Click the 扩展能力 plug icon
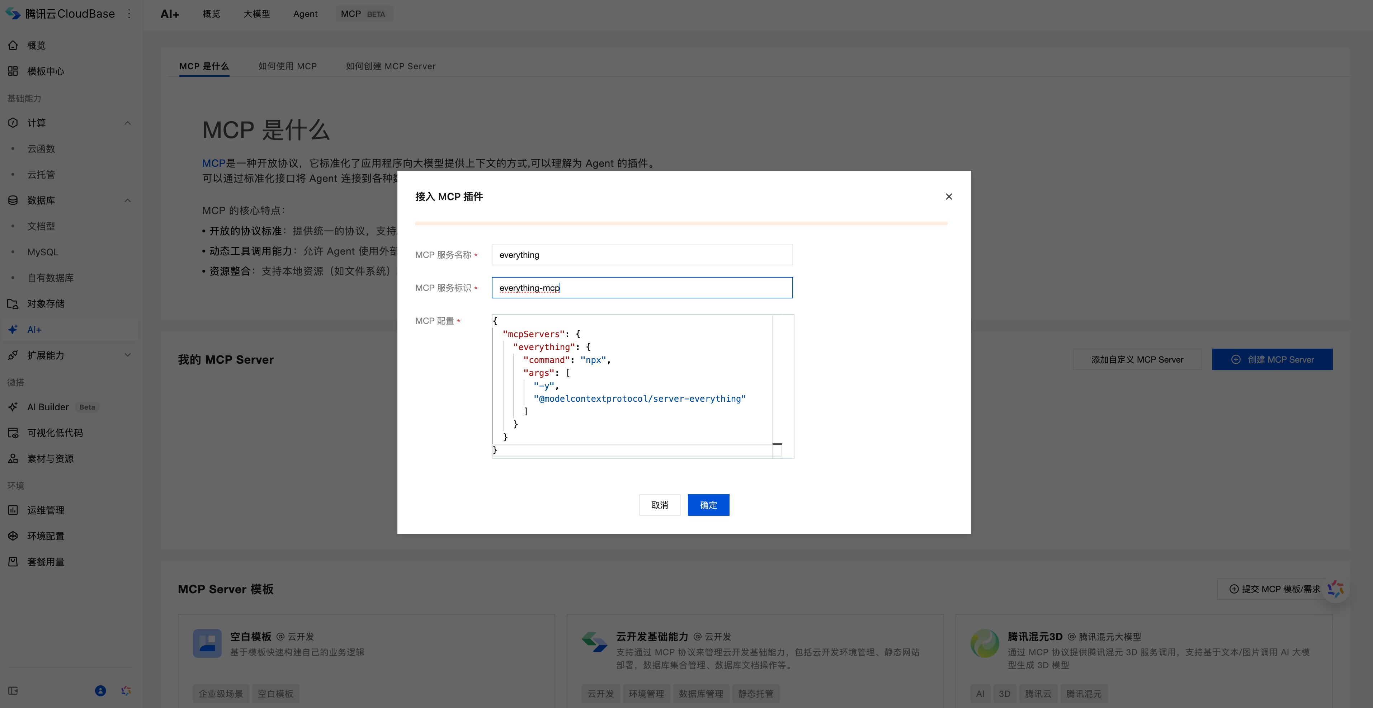The image size is (1373, 708). pos(13,355)
